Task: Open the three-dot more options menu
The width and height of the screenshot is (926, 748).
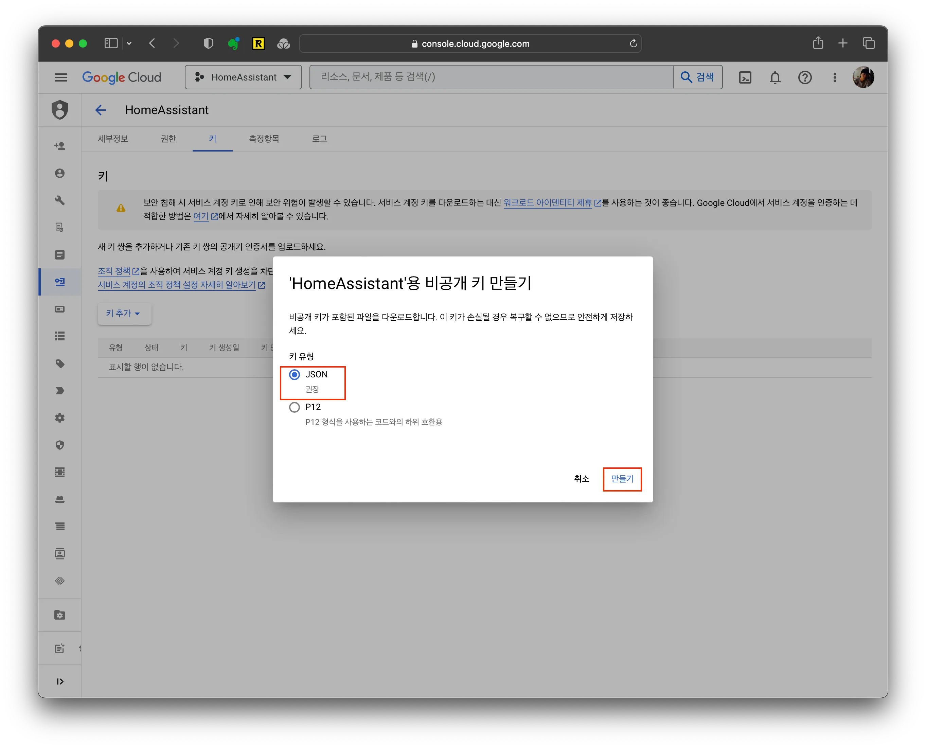Action: pos(835,77)
